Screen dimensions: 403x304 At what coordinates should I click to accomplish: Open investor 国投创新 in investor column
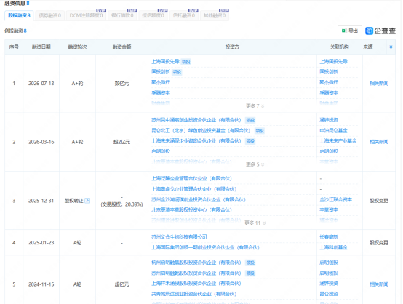(161, 72)
